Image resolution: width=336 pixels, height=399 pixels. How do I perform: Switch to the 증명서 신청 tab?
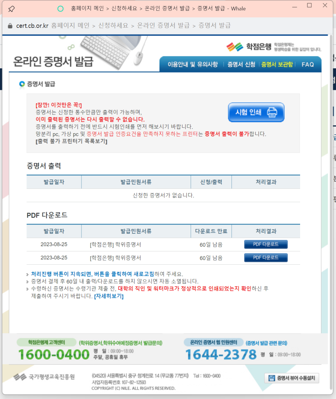pos(241,64)
